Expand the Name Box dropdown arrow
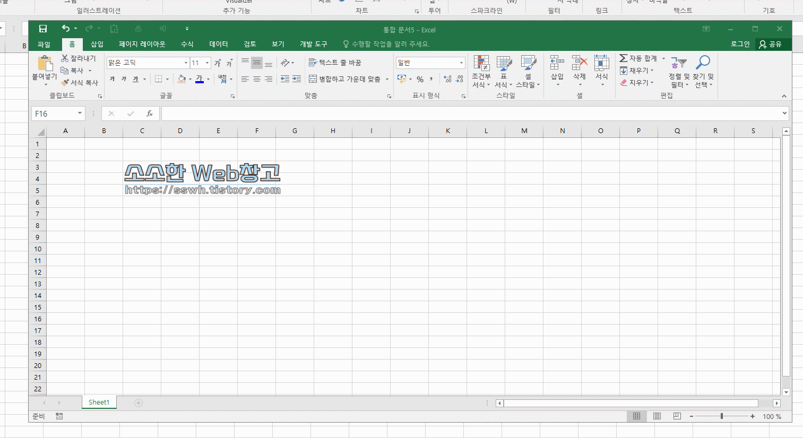The width and height of the screenshot is (803, 438). coord(80,113)
